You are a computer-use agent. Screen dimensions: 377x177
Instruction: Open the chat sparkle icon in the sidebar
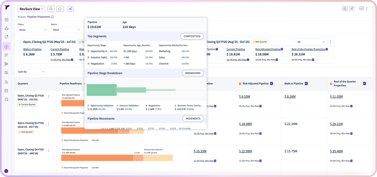pyautogui.click(x=6, y=37)
